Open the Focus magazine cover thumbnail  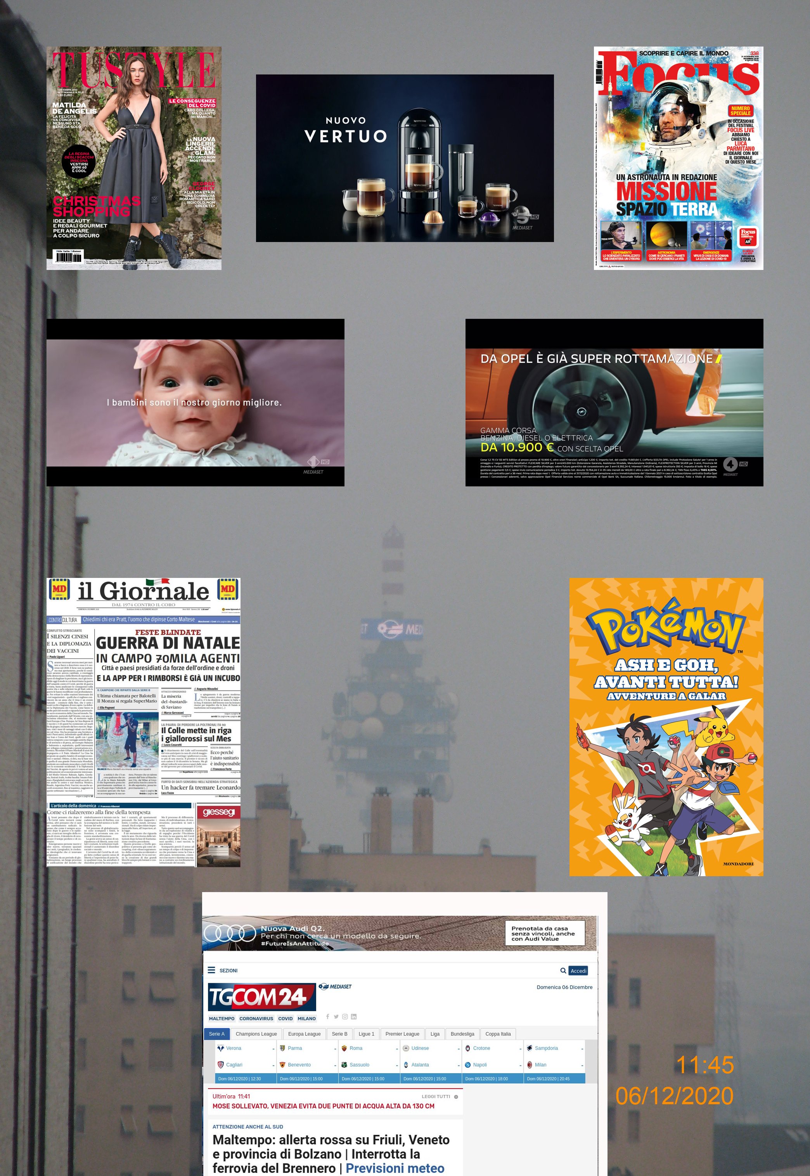678,158
